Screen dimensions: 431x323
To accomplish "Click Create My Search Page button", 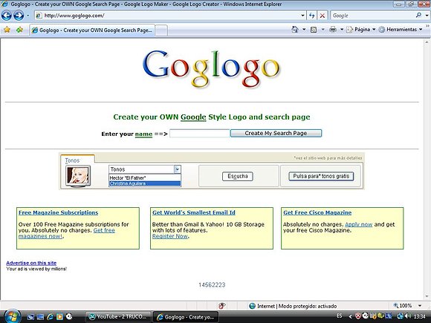I will [276, 133].
